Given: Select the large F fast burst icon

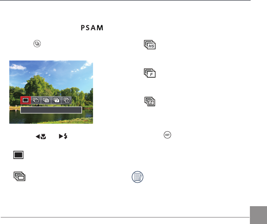Looking at the screenshot, I should click(x=150, y=73).
